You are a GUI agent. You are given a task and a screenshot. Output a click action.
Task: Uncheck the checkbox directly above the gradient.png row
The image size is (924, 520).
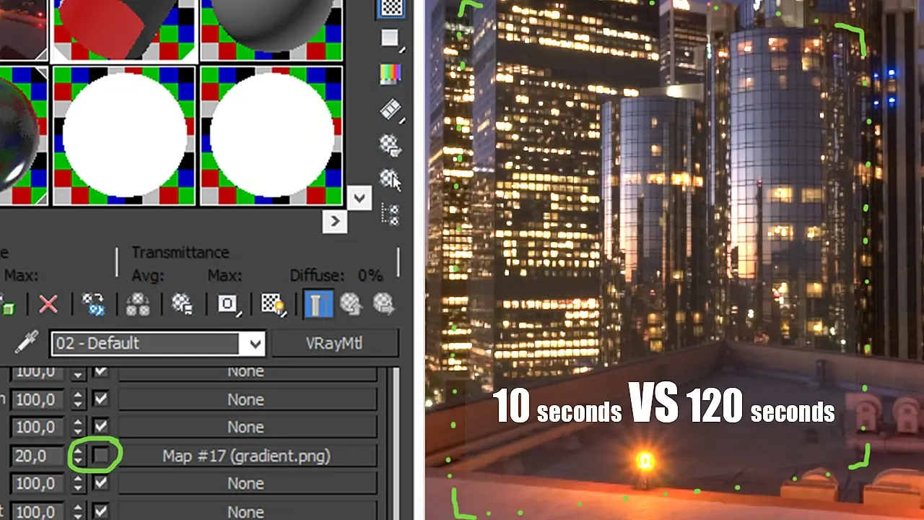pos(101,427)
